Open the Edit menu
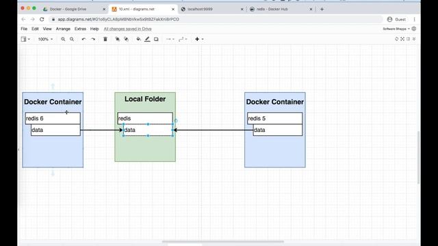 [35, 29]
